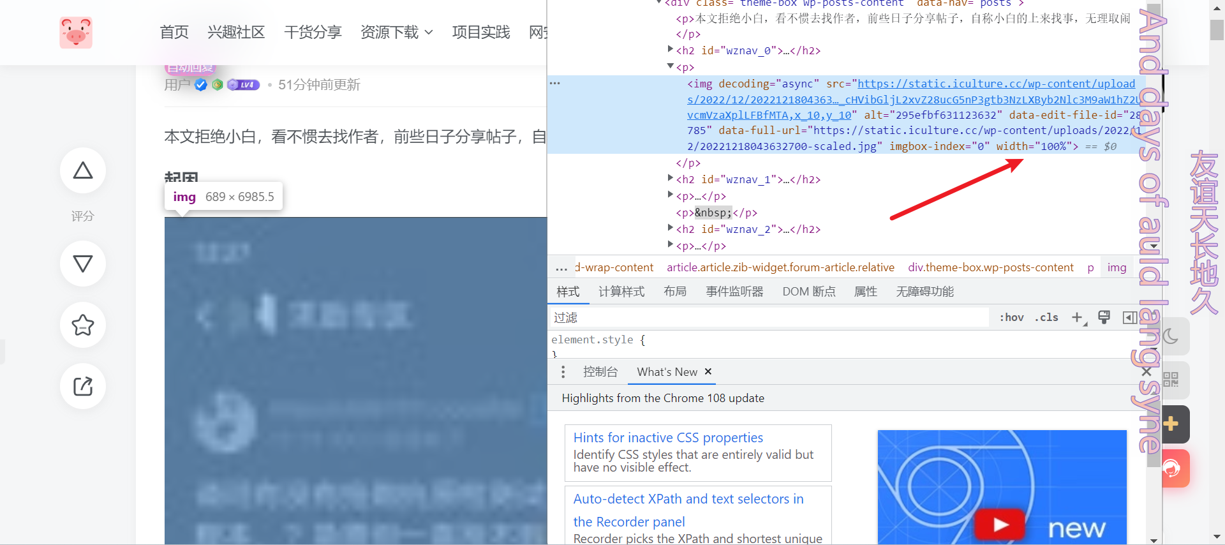Expand the p node below h2 wznav_1
Viewport: 1225px width, 545px height.
(670, 195)
